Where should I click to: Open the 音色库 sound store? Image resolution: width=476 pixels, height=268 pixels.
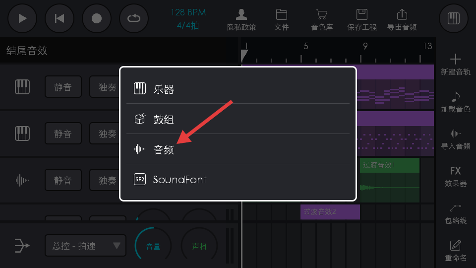[x=322, y=19]
